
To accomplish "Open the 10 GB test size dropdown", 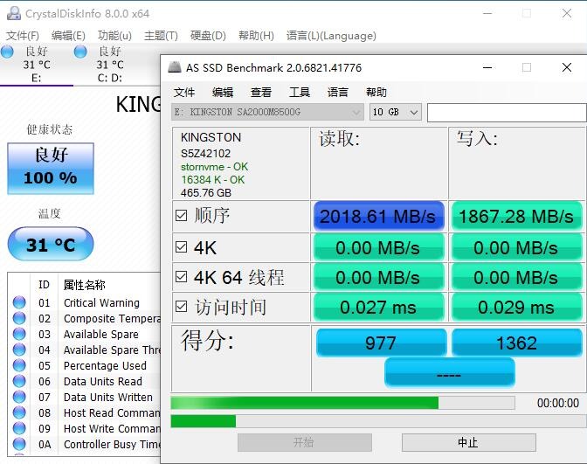I will coord(396,112).
